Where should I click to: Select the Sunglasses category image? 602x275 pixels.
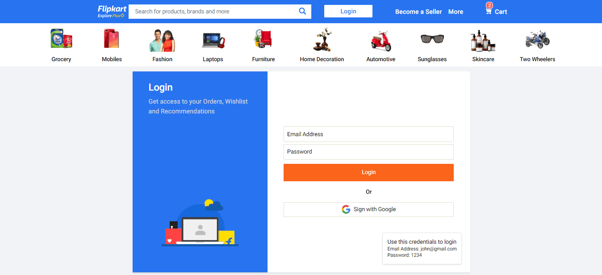point(432,39)
